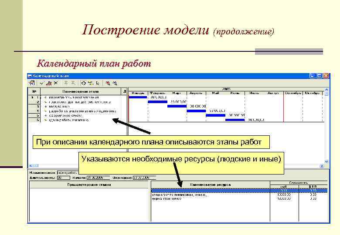Click into the Наименование input field
The height and width of the screenshot is (235, 340).
click(x=68, y=173)
